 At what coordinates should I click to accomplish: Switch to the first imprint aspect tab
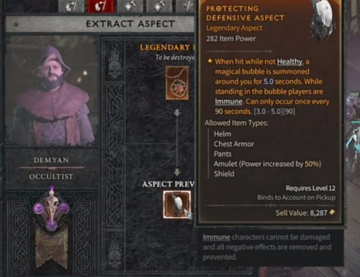click(72, 6)
